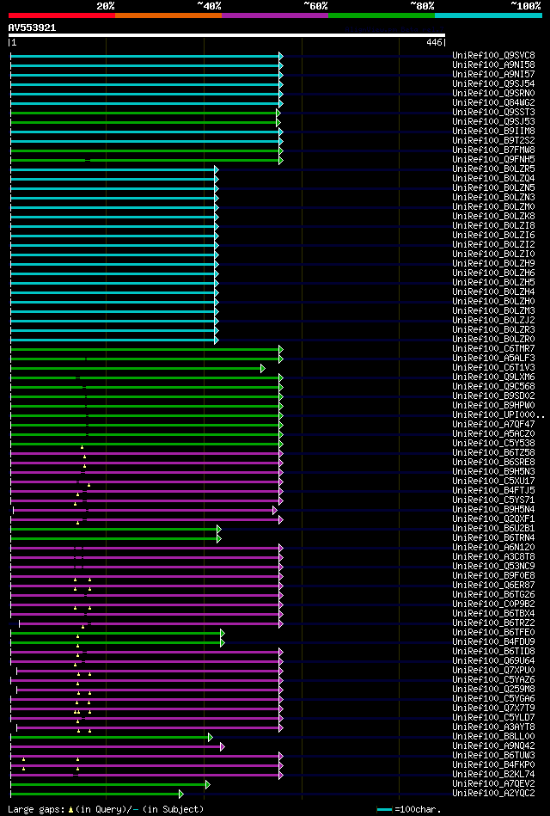Open the UniRef100_C5Y538 hit label

(x=494, y=444)
